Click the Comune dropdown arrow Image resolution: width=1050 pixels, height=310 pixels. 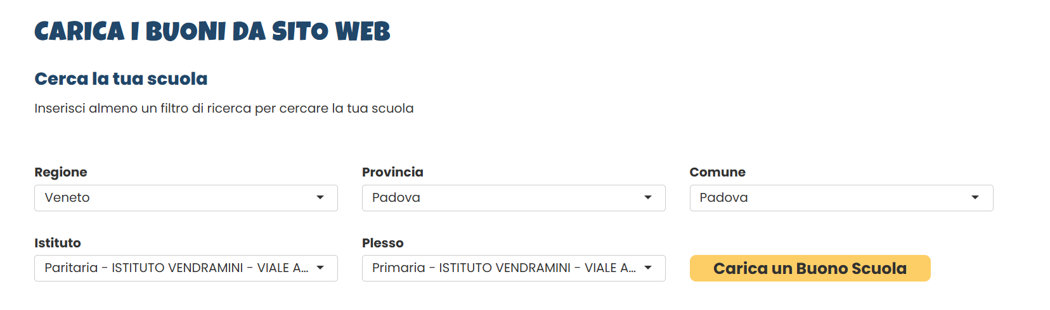(x=975, y=198)
